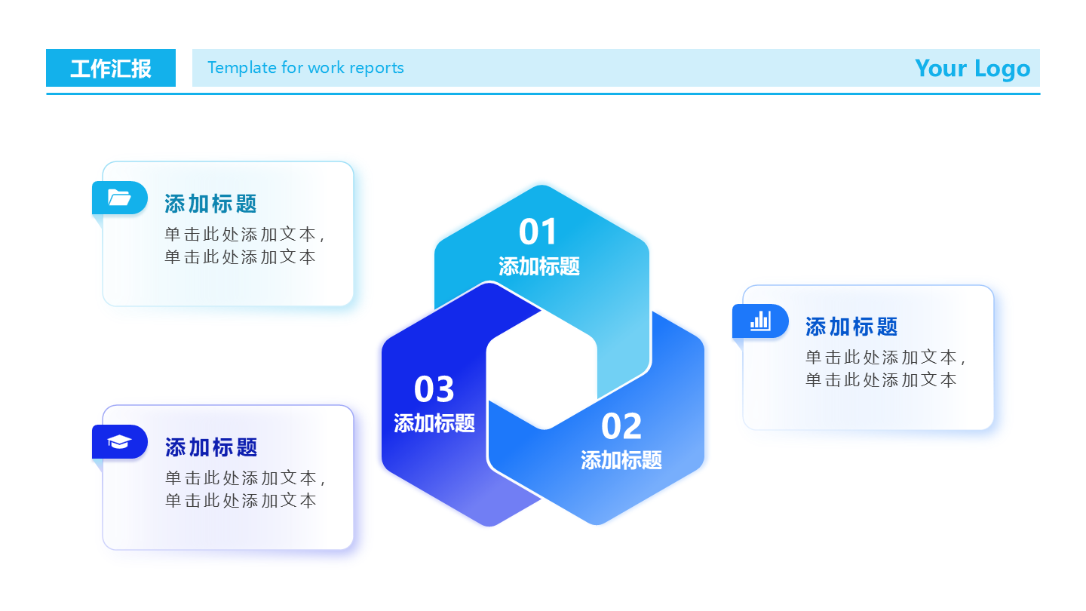Select the 'Your Logo' placeholder text
1086x611 pixels.
(x=972, y=68)
